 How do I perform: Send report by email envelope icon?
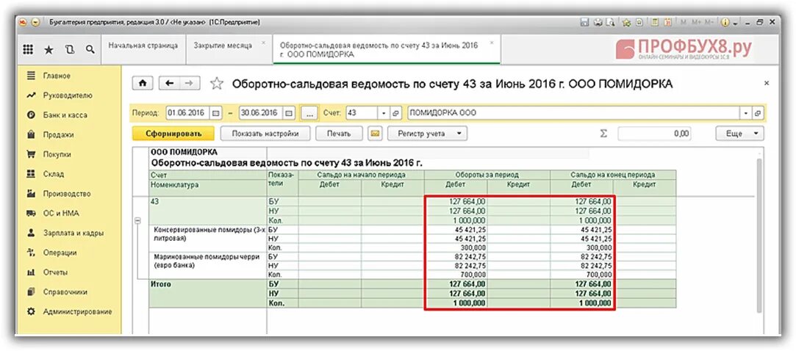tap(375, 134)
